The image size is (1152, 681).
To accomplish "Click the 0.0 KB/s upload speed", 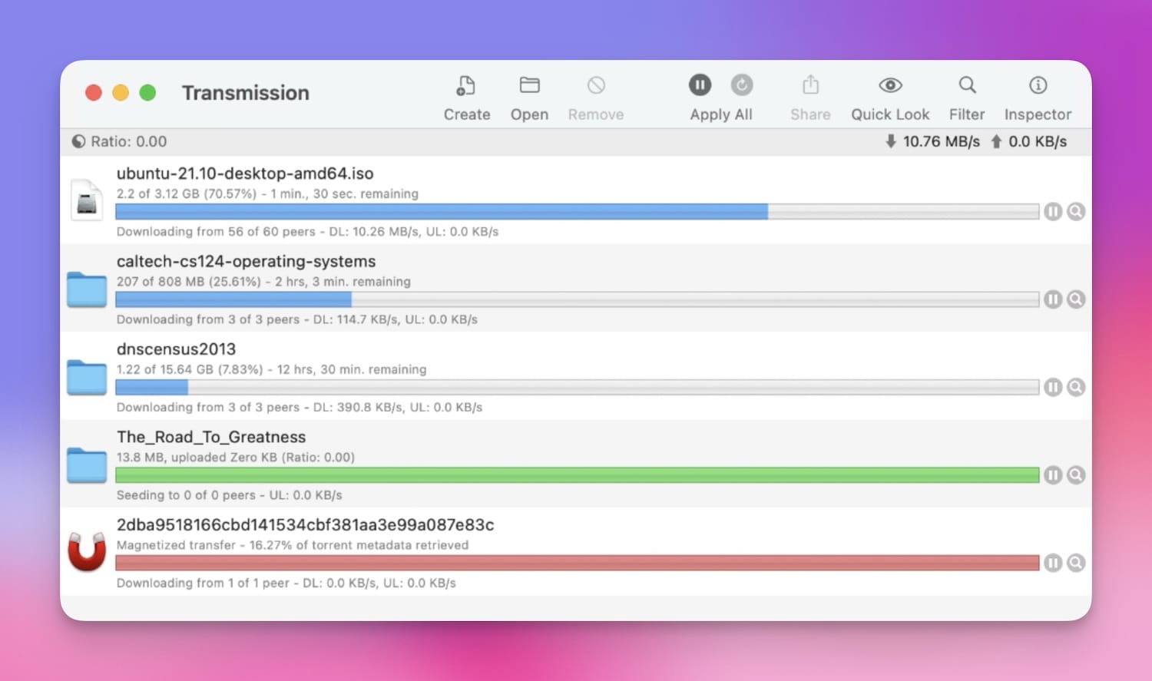I will [x=1038, y=141].
